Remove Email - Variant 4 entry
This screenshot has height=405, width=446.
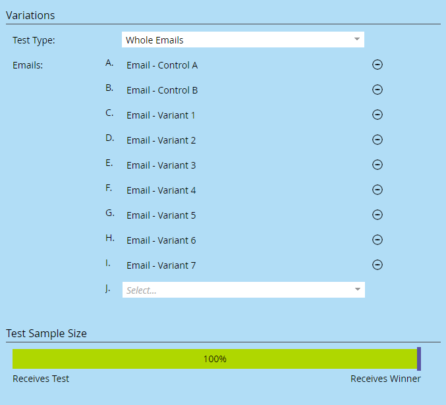(377, 190)
